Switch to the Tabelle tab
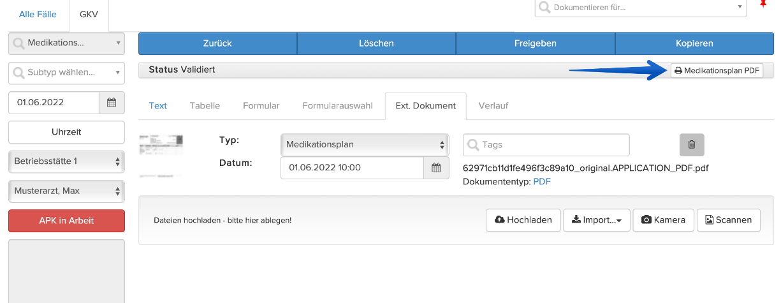Image resolution: width=781 pixels, height=303 pixels. [x=205, y=106]
